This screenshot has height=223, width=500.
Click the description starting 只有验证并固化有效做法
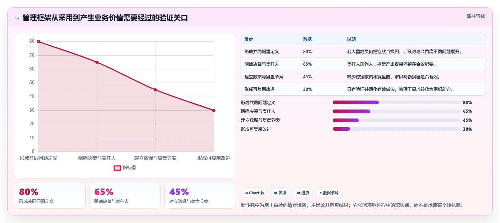click(x=400, y=89)
